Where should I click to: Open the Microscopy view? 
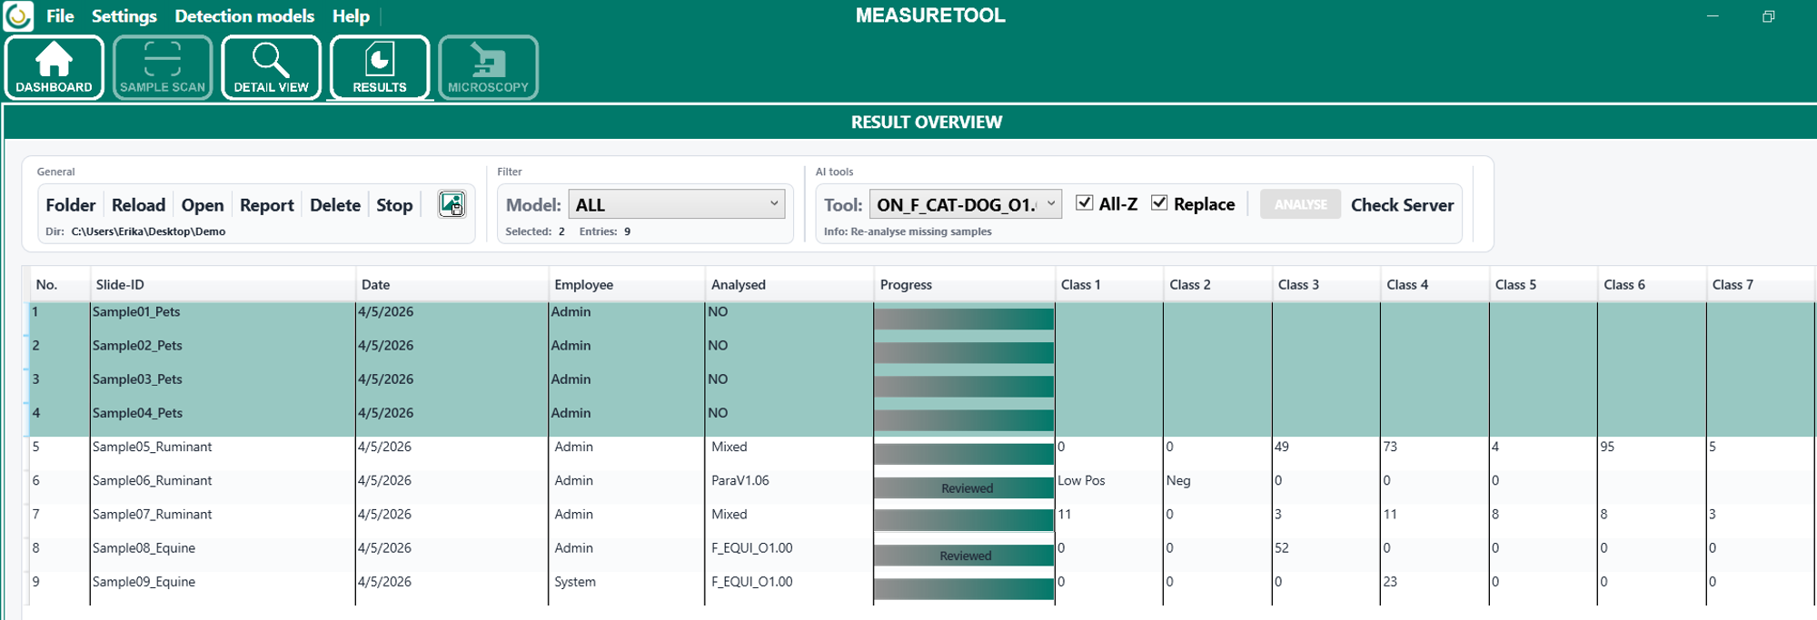pos(488,67)
